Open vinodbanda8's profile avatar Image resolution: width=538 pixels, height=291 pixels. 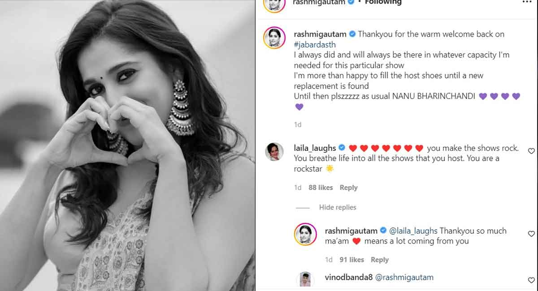tap(305, 279)
